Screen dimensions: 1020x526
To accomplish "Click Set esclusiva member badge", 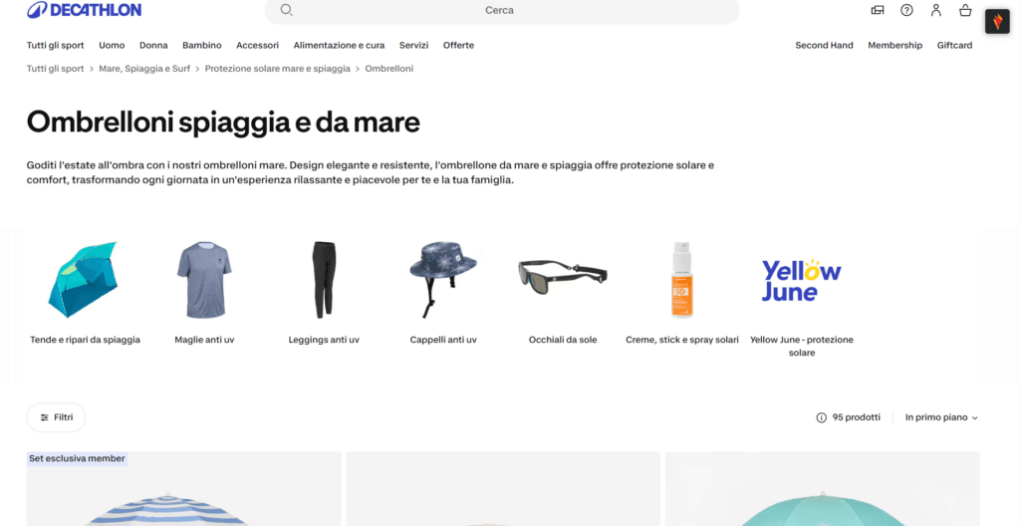I will pos(77,459).
